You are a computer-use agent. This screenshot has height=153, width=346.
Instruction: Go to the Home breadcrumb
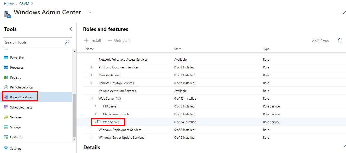[9, 4]
